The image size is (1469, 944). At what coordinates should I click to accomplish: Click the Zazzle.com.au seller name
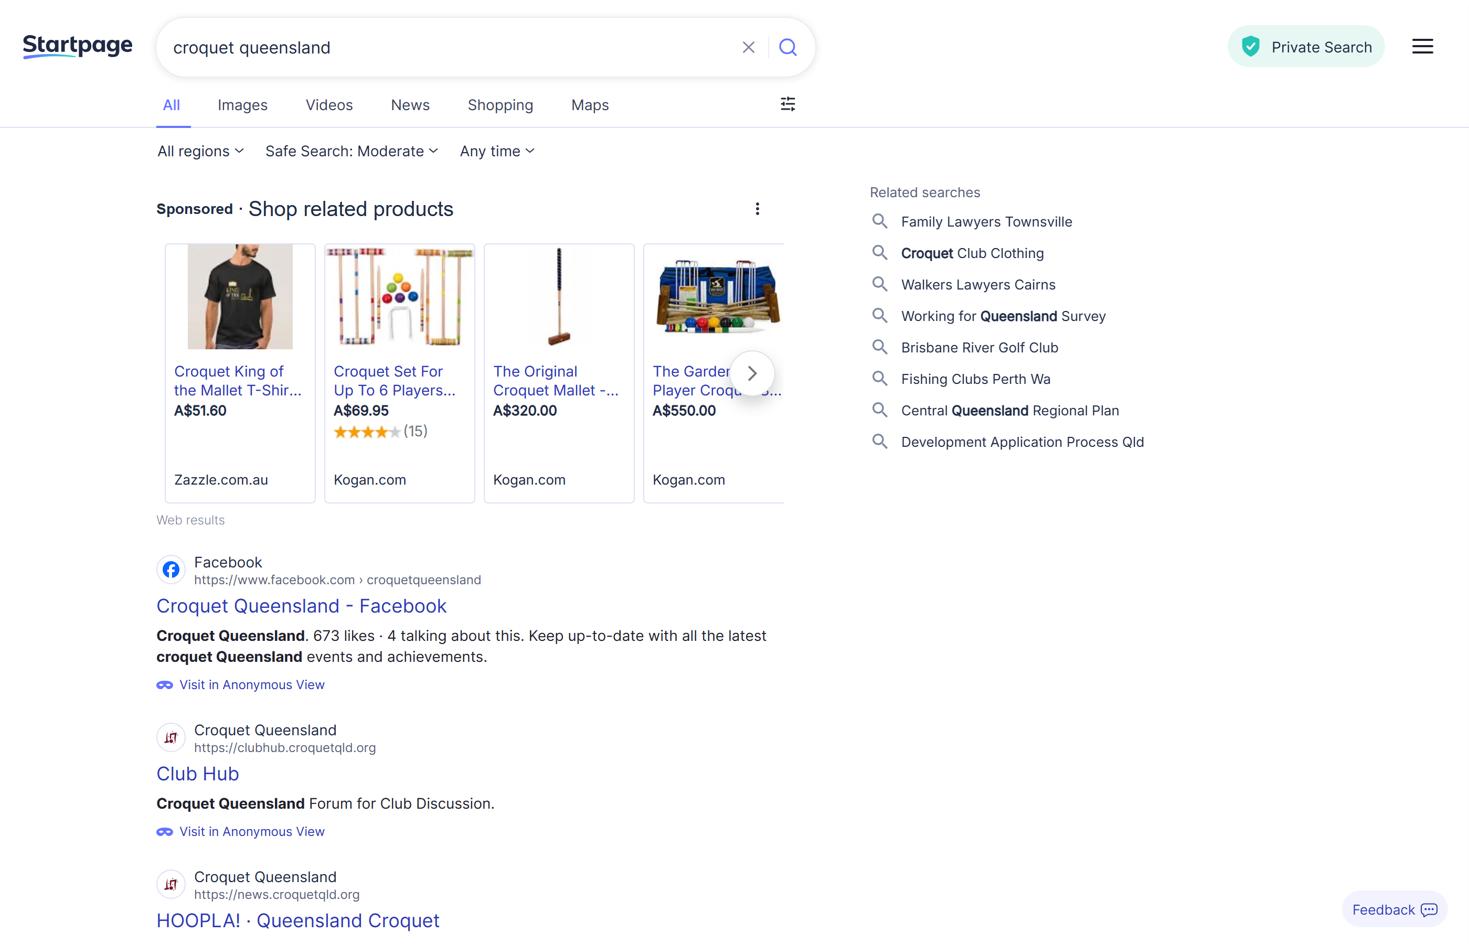pos(221,480)
